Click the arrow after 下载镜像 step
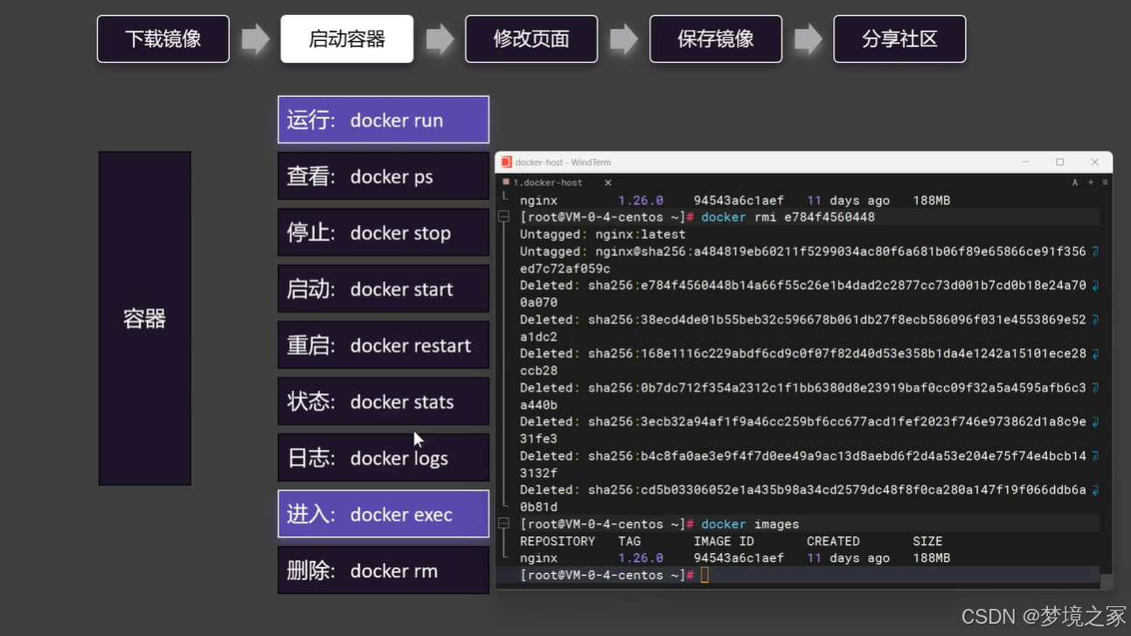 [x=255, y=39]
